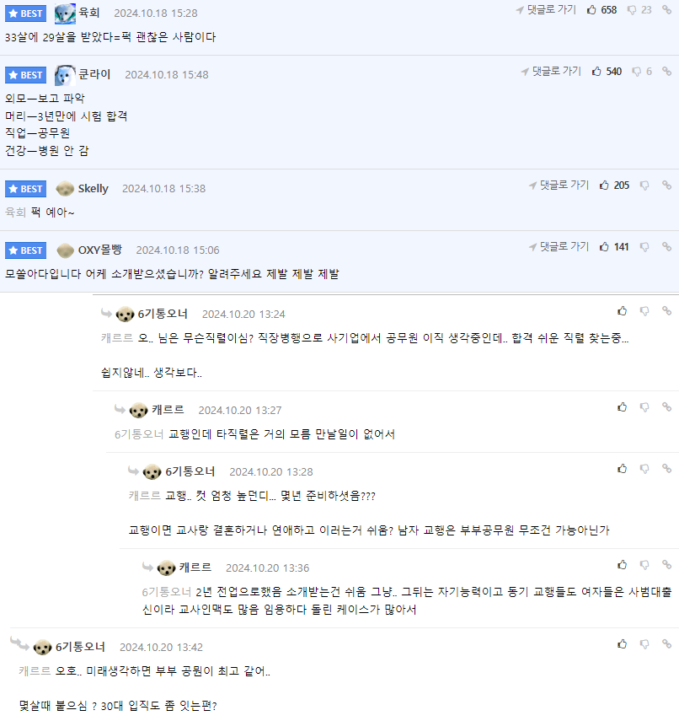Copy link icon on Skelly's comment
This screenshot has width=679, height=721.
(666, 186)
